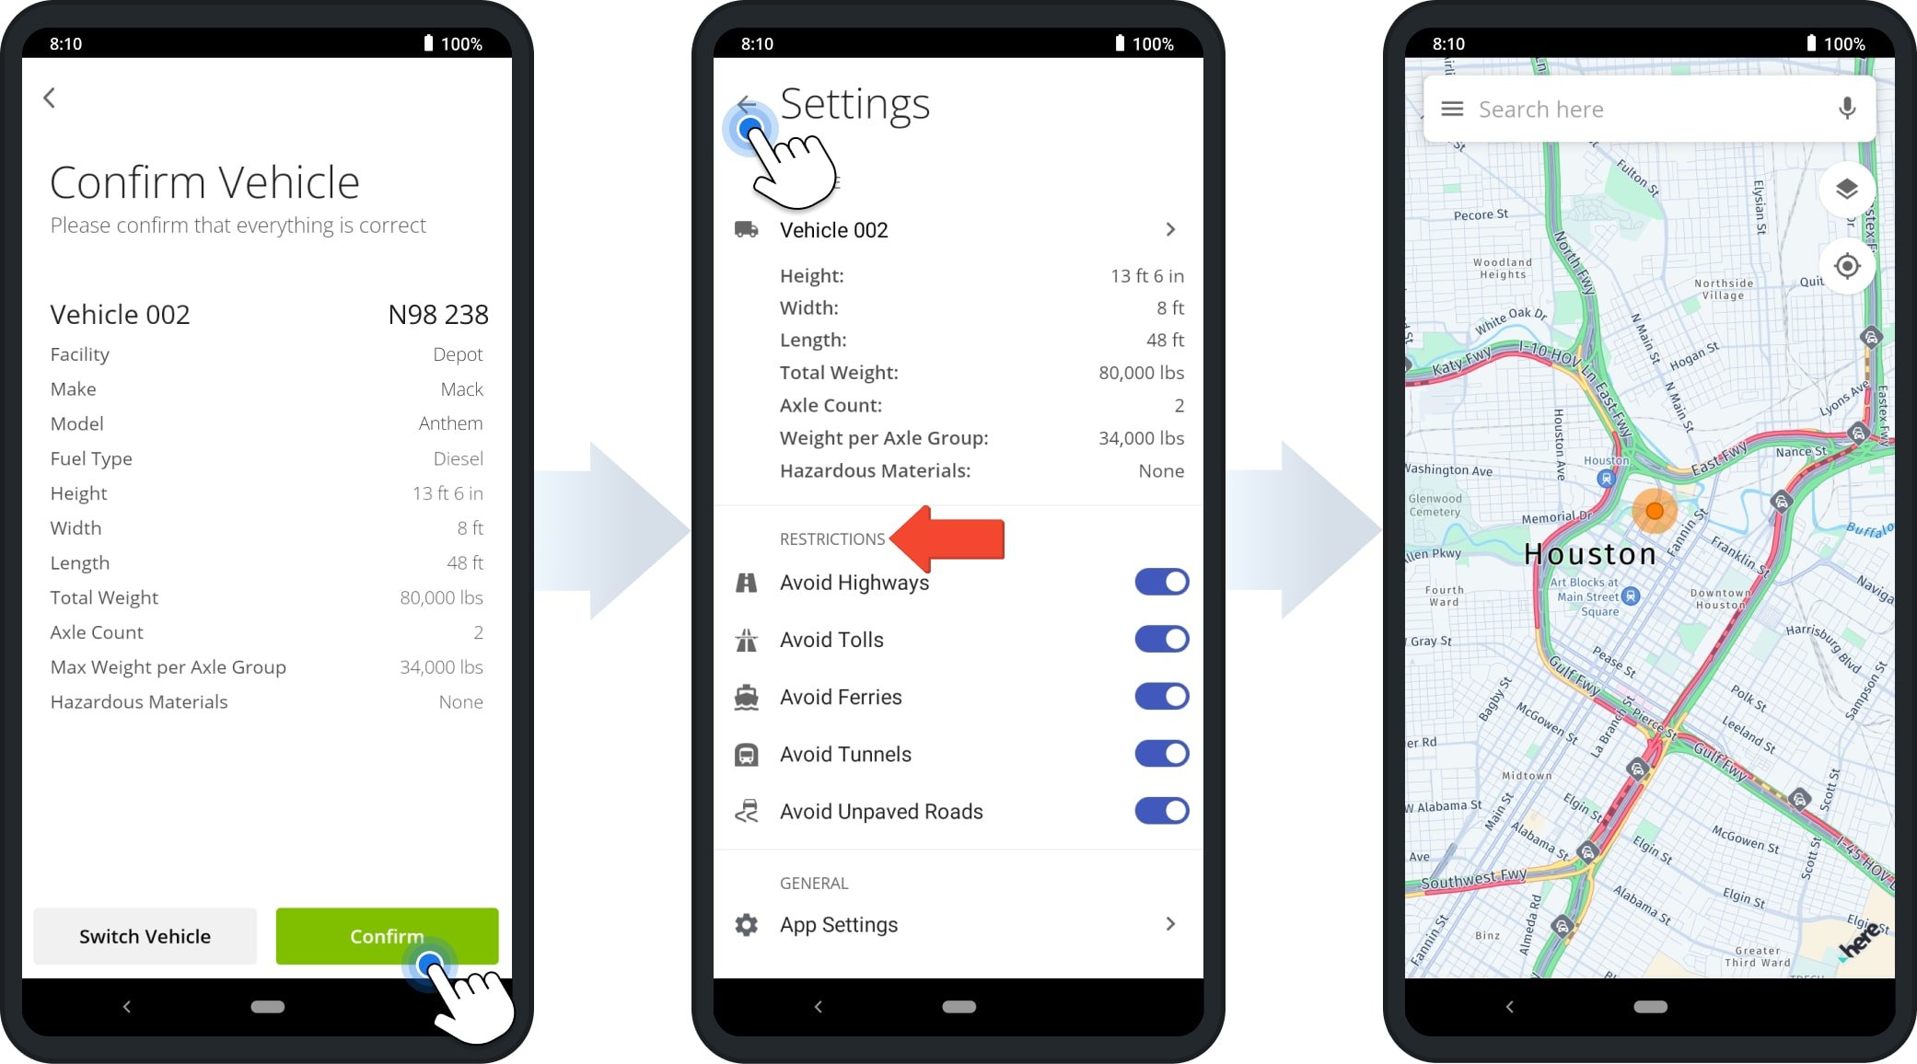Image resolution: width=1917 pixels, height=1064 pixels.
Task: Tap the avoid tunnels tunnel icon
Action: click(744, 754)
